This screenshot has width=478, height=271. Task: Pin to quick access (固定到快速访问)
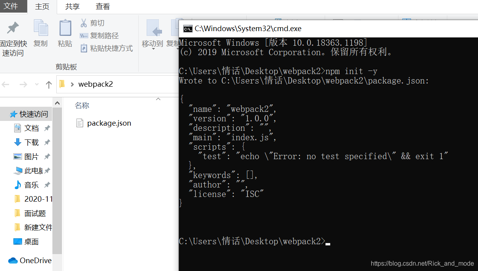click(x=13, y=39)
